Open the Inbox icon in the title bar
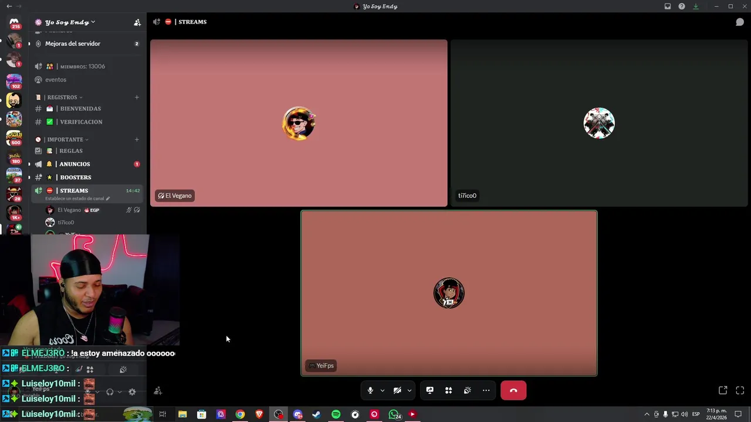751x422 pixels. pyautogui.click(x=668, y=6)
